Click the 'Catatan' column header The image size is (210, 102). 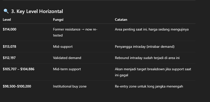point(121,20)
